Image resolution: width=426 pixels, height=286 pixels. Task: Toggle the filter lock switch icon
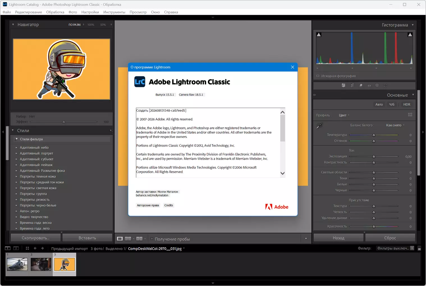(x=419, y=248)
